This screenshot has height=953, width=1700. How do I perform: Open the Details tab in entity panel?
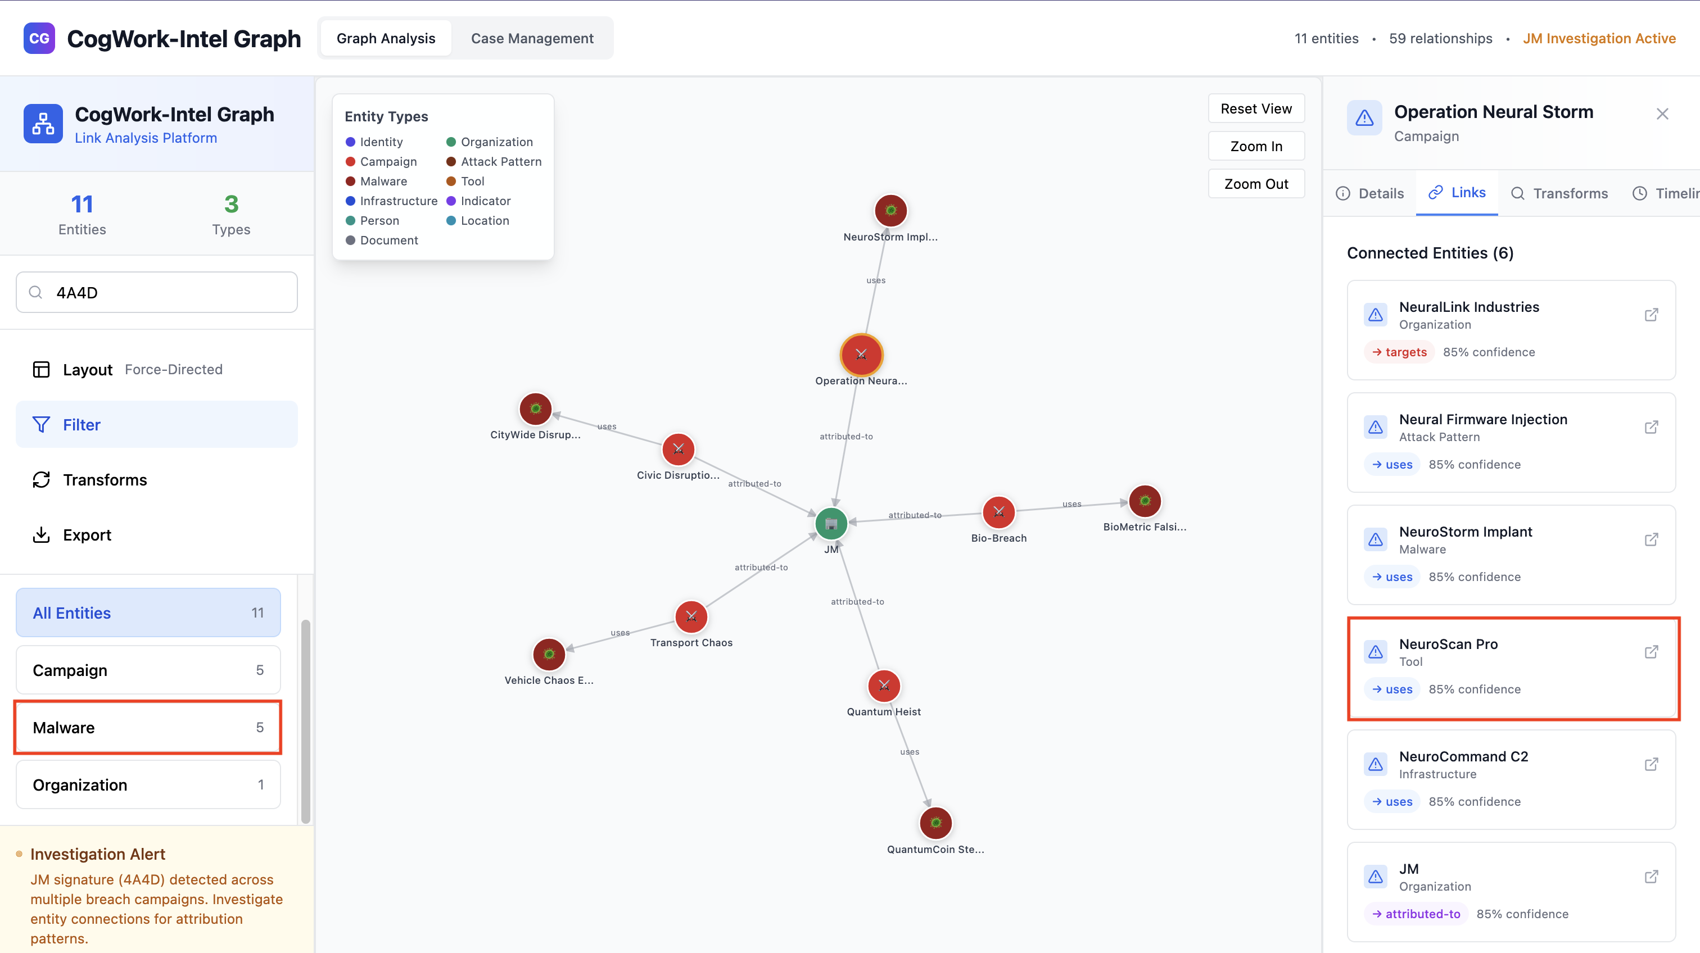(x=1370, y=193)
